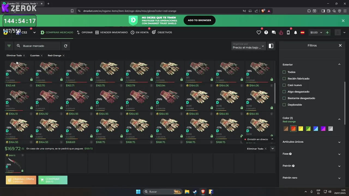349x196 pixels.
Task: Toggle the side panel layout icon
Action: click(x=271, y=46)
